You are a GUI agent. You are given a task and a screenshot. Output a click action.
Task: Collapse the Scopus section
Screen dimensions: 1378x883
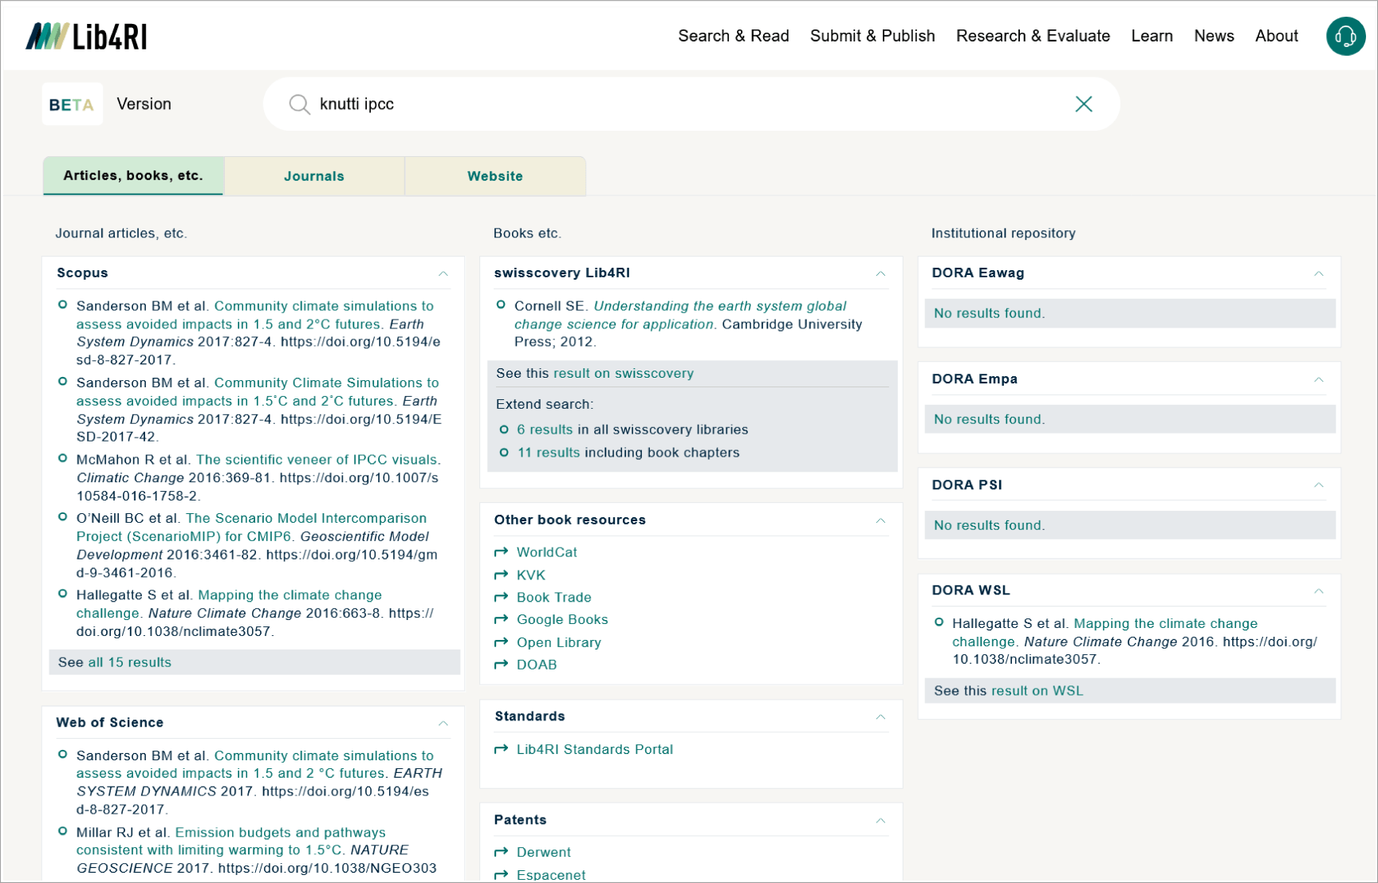443,273
